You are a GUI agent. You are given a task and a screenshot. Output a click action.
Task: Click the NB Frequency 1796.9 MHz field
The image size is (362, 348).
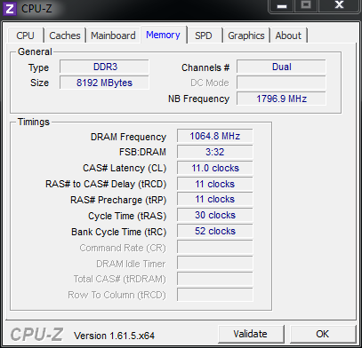(281, 99)
